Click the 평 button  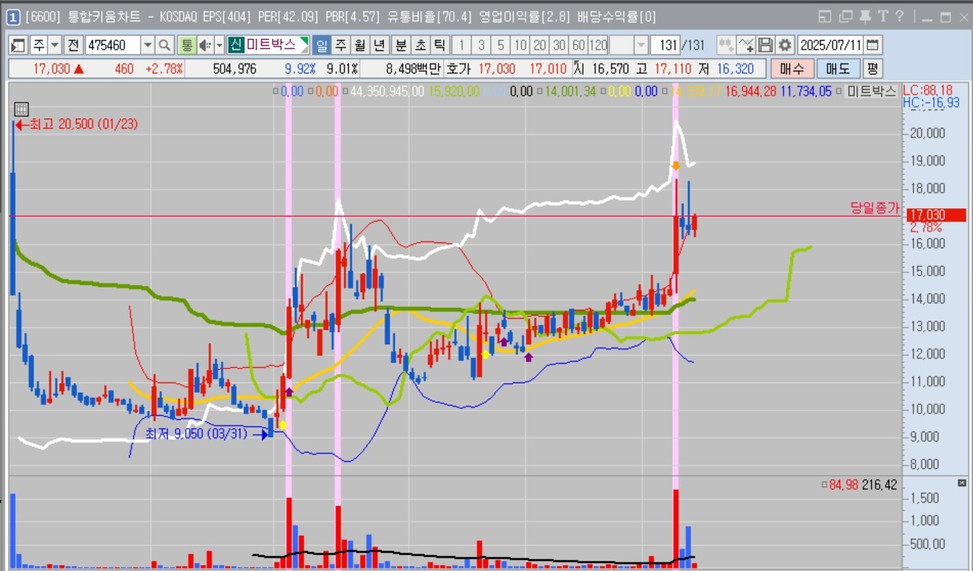point(872,69)
